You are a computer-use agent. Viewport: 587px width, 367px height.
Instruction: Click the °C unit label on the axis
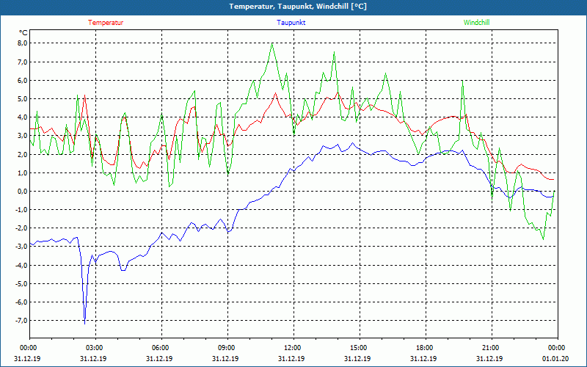(23, 33)
